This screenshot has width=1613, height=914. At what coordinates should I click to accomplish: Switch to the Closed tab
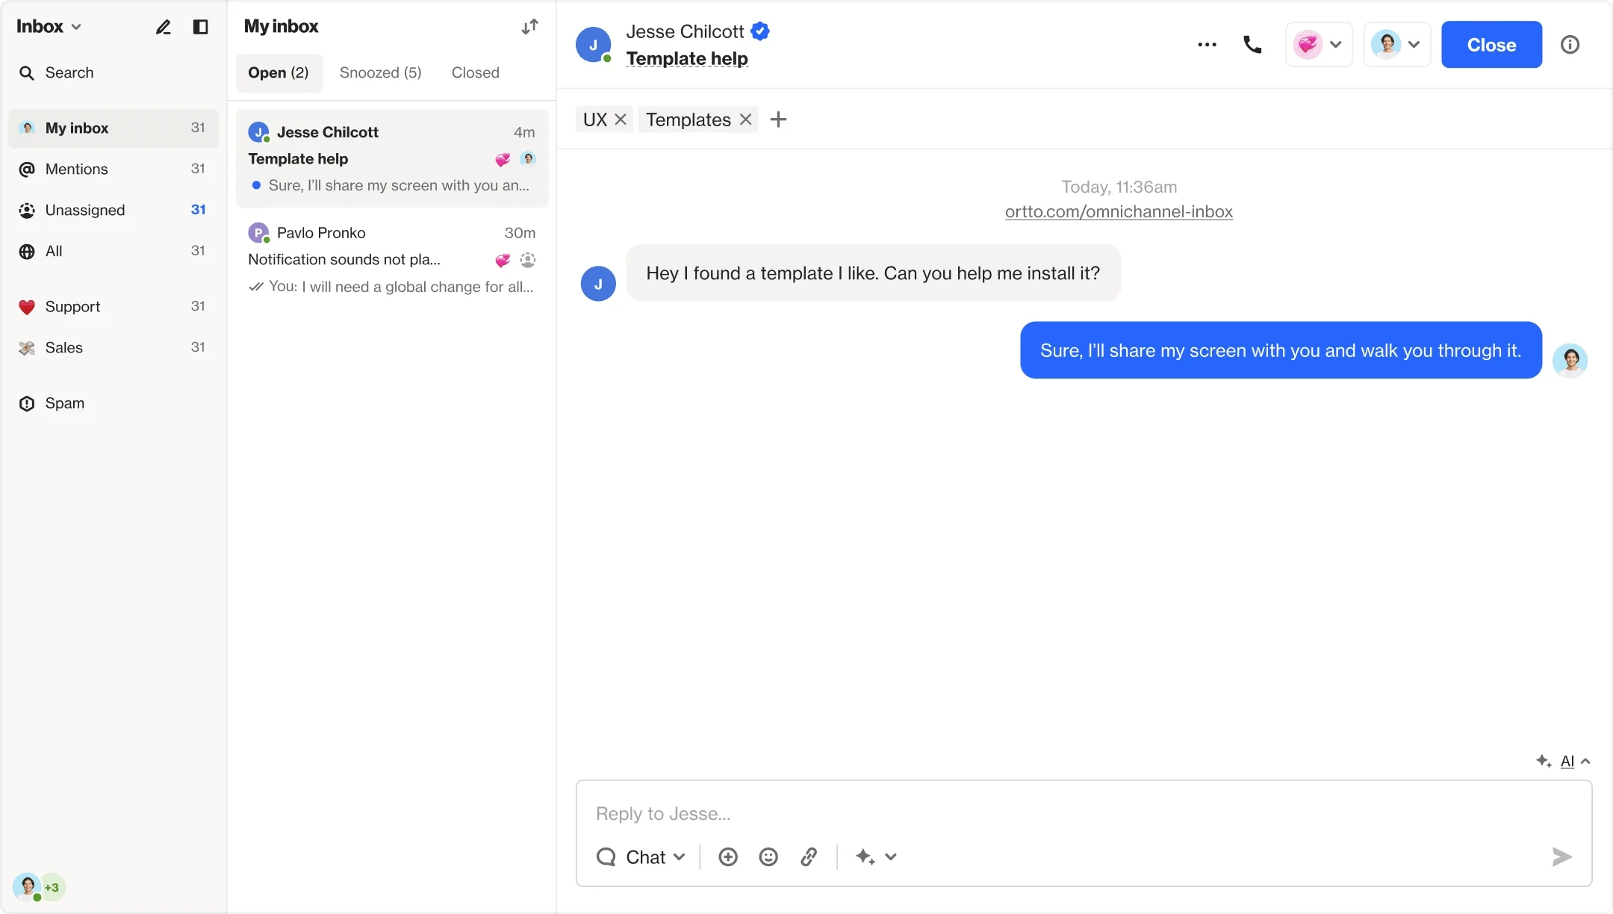[x=475, y=72]
